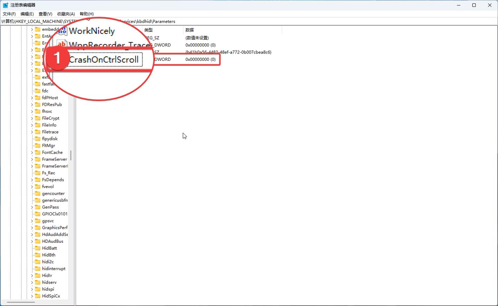Click the gencounter folder icon
This screenshot has width=498, height=306.
pyautogui.click(x=38, y=194)
